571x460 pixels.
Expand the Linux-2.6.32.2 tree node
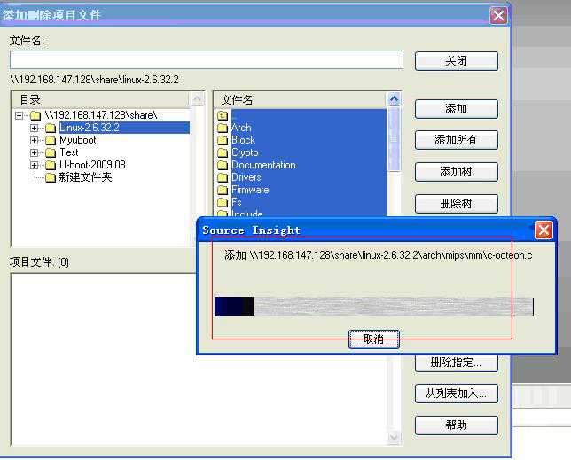35,128
